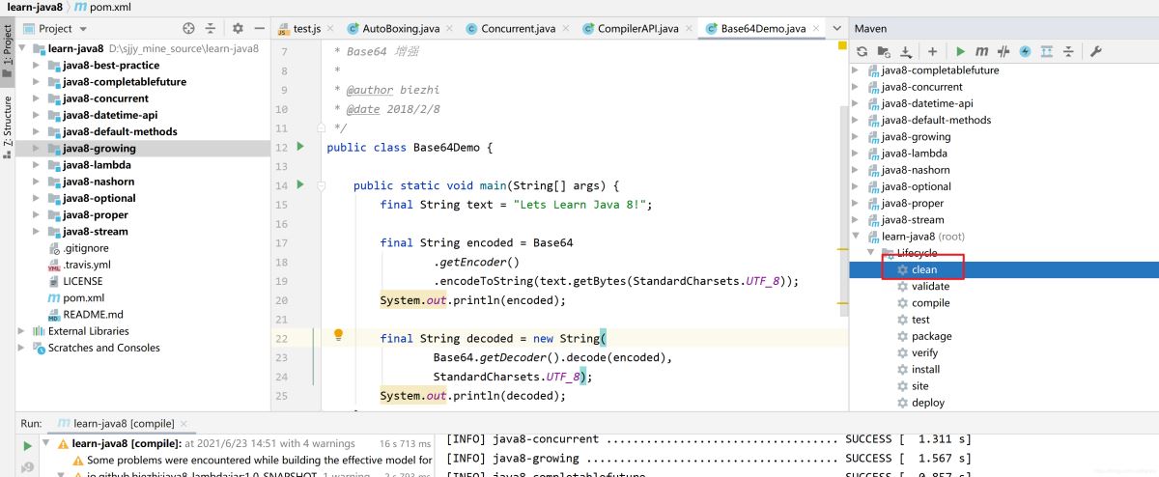This screenshot has width=1159, height=477.
Task: Toggle code folding on main method line
Action: (320, 184)
